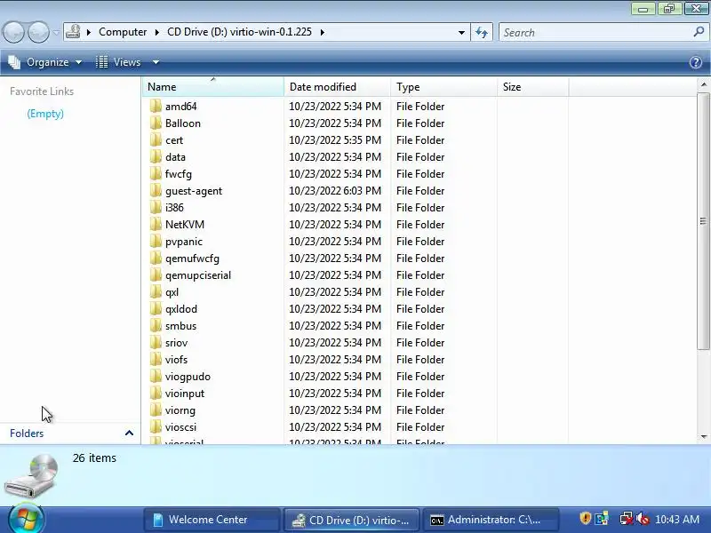Viewport: 711px width, 533px height.
Task: Sort by the Type column header
Action: [443, 86]
